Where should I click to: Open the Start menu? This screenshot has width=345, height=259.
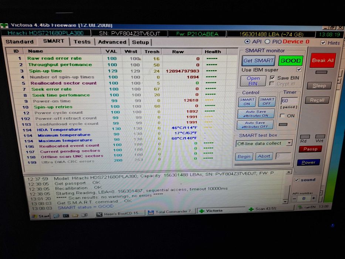41,216
